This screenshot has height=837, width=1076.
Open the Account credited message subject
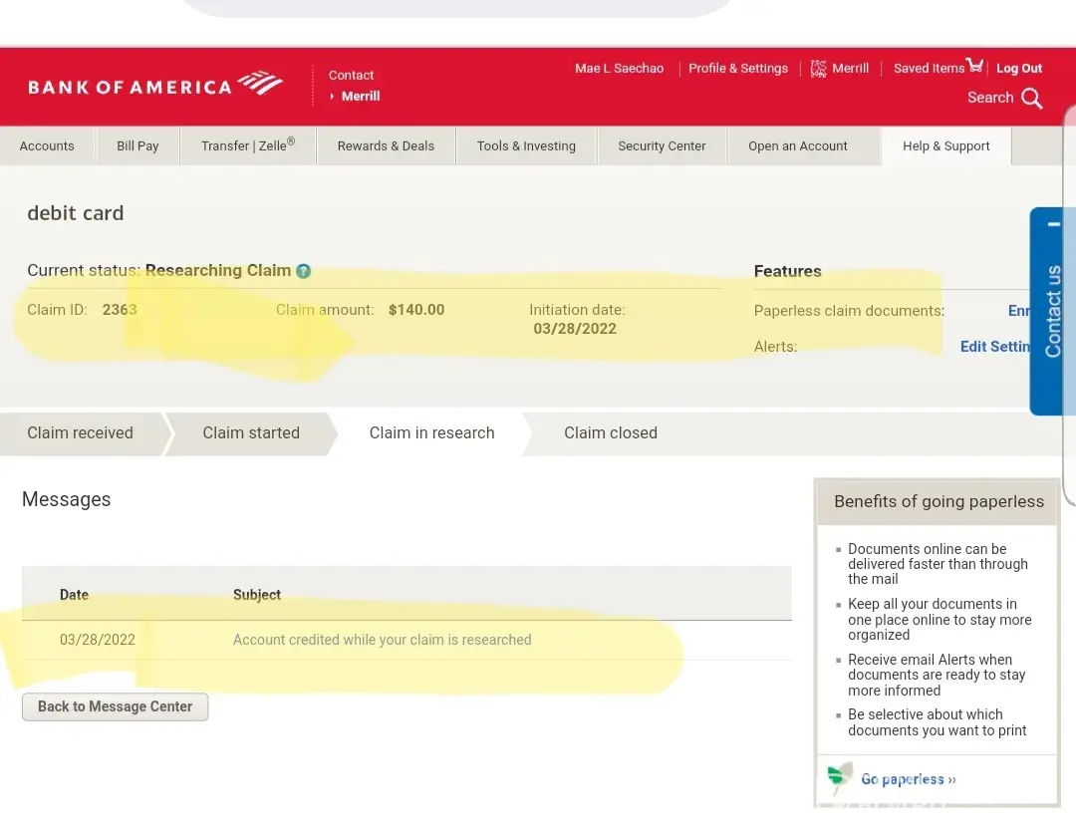[382, 640]
